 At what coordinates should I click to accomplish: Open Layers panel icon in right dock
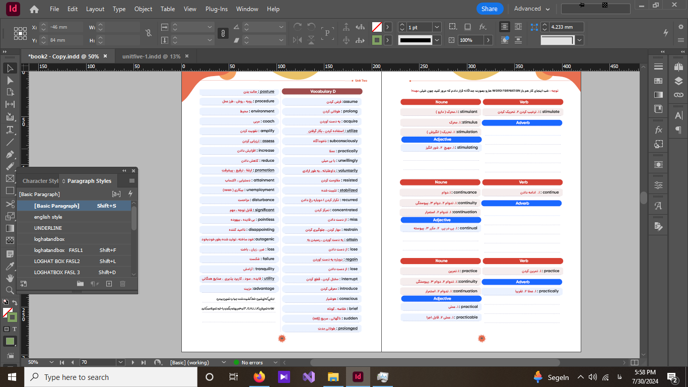coord(678,81)
